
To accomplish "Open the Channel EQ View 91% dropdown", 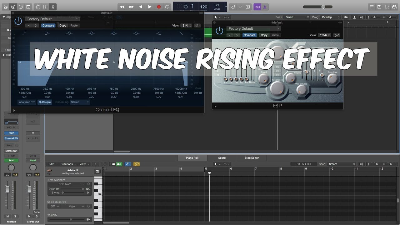I will (186, 26).
